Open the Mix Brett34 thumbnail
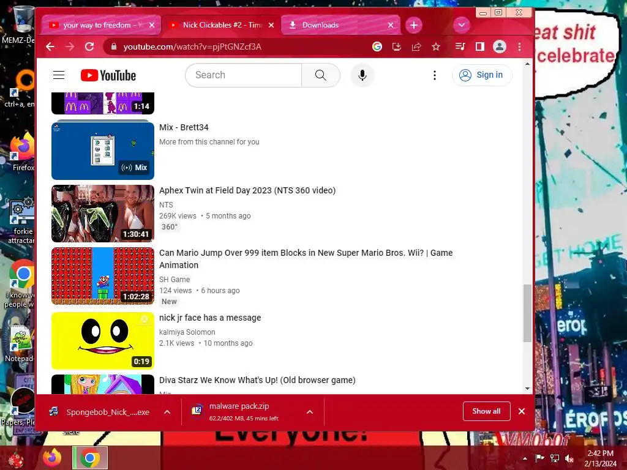The image size is (627, 470). point(103,151)
